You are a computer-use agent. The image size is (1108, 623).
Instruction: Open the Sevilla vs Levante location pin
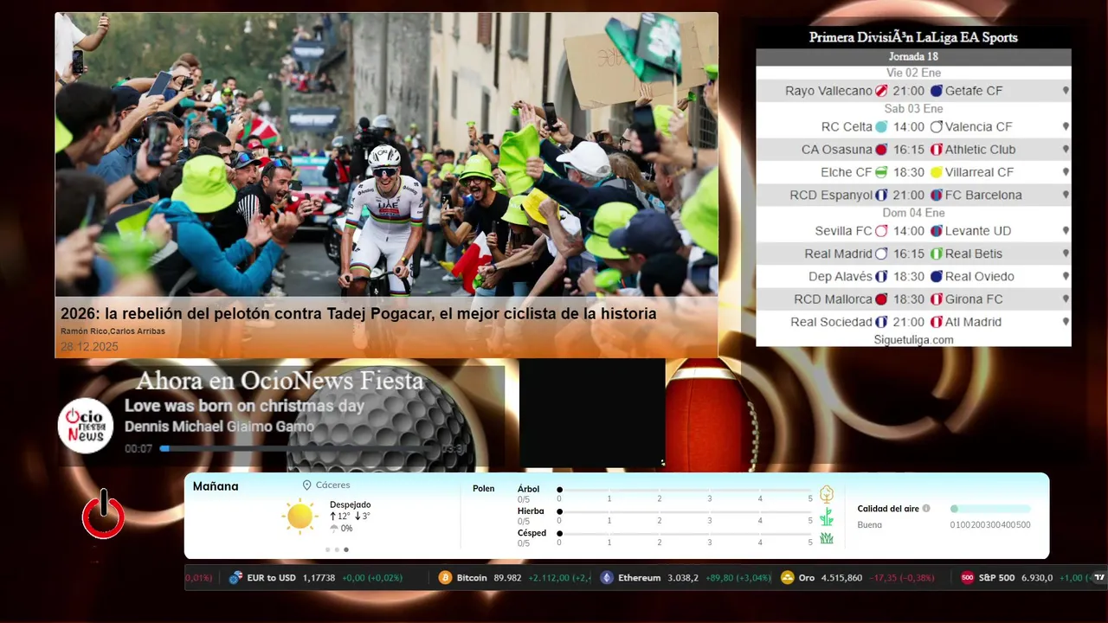point(1066,231)
